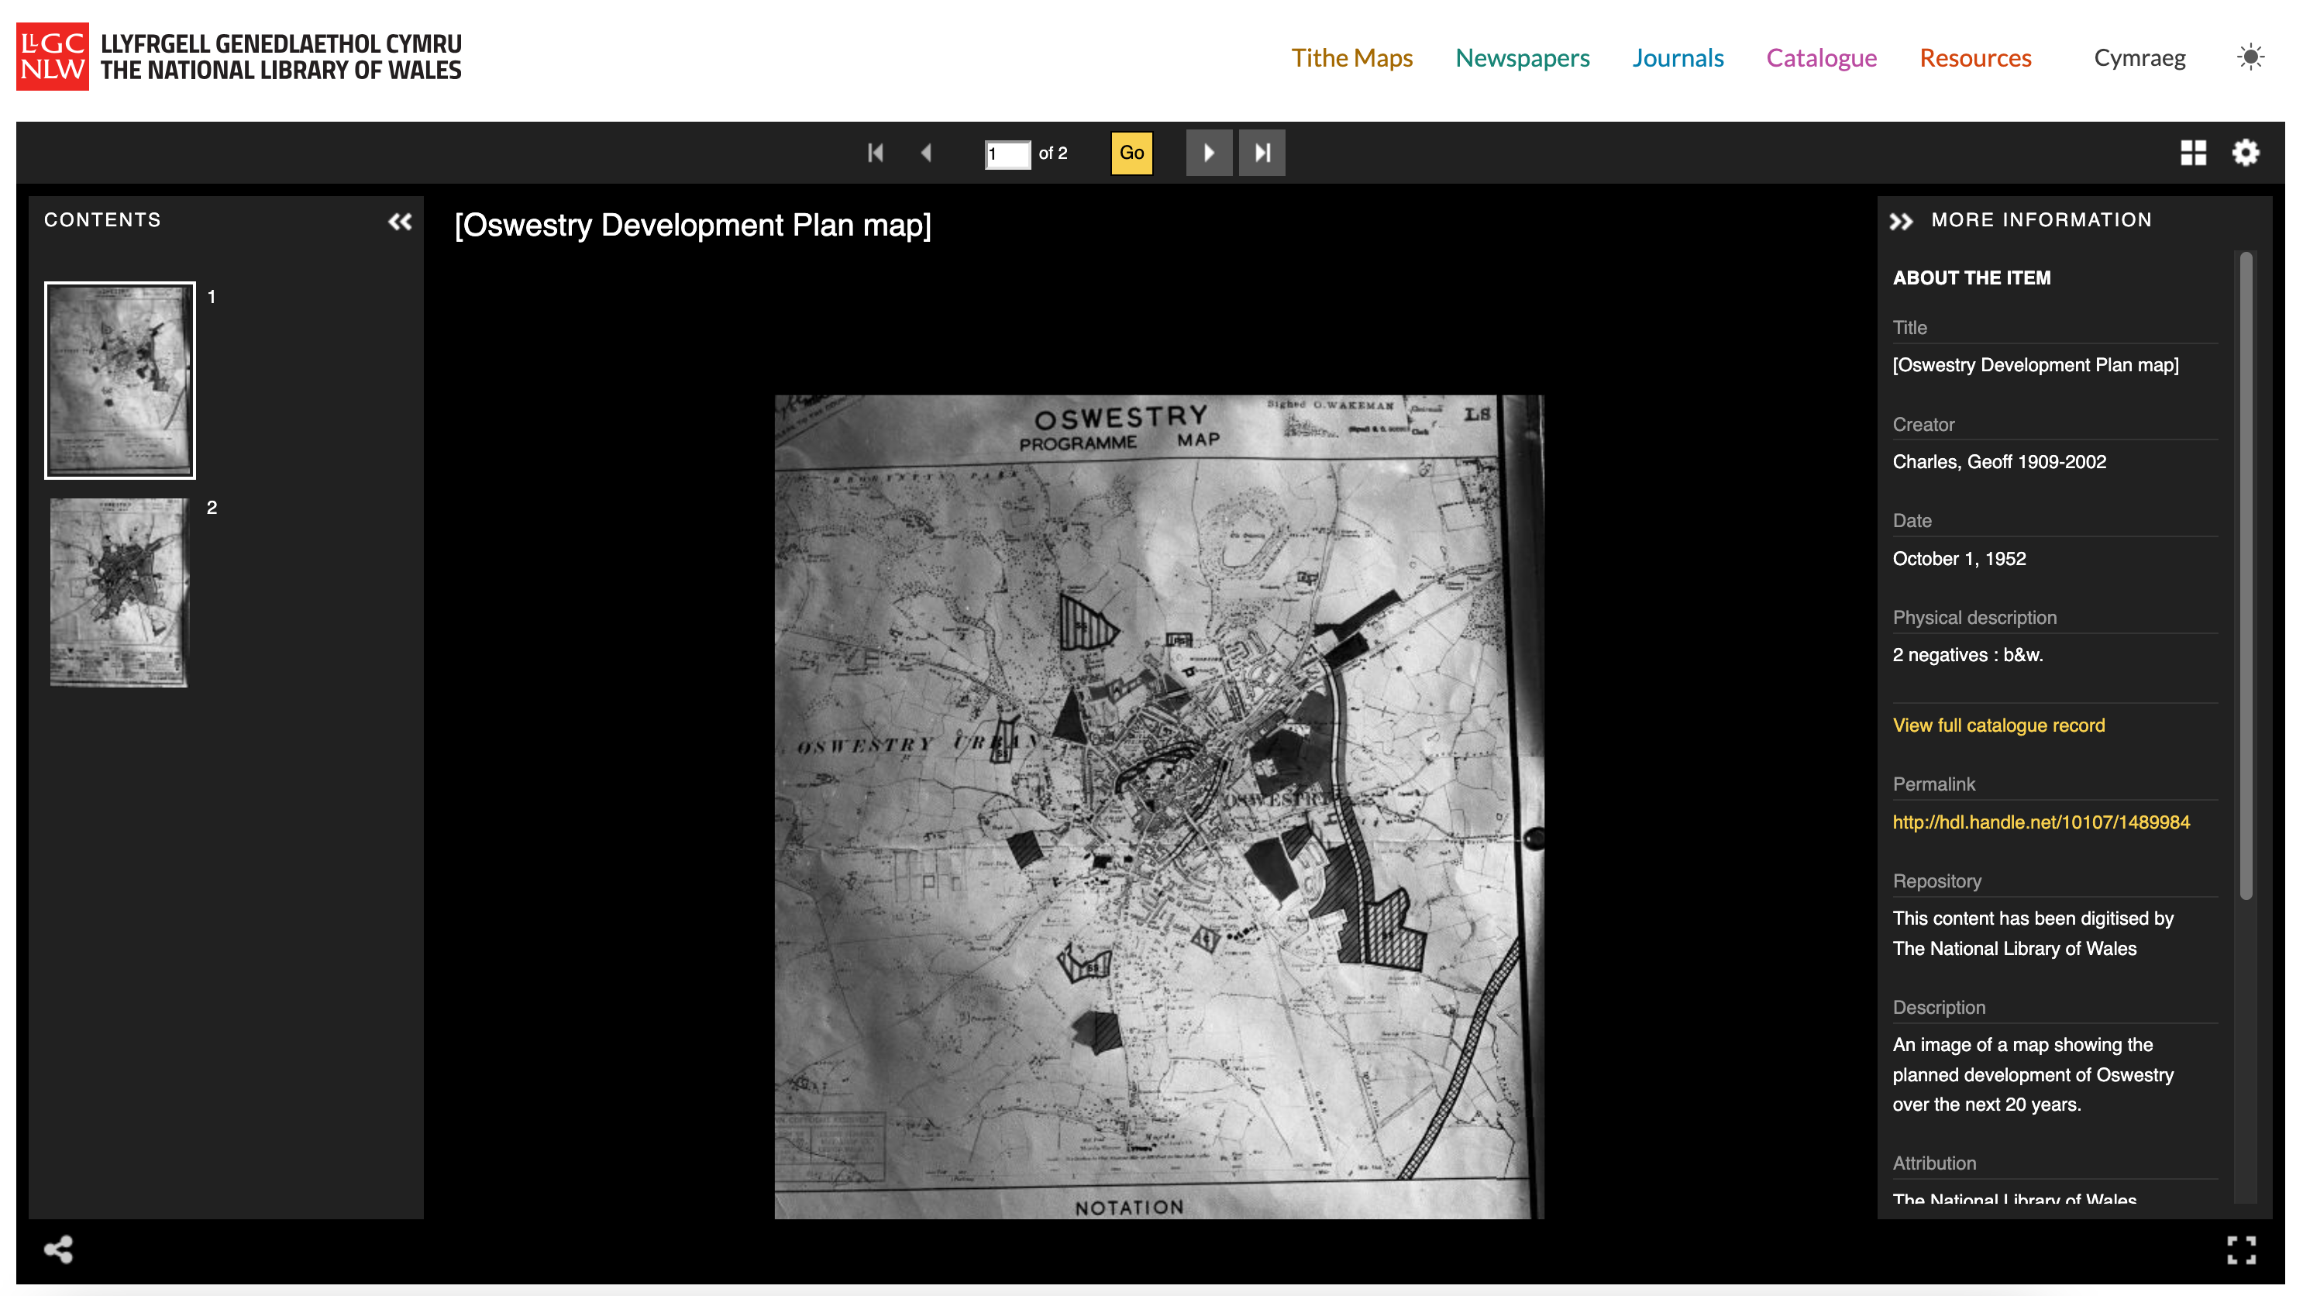Open View full catalogue record link
This screenshot has width=2303, height=1296.
coord(1998,726)
